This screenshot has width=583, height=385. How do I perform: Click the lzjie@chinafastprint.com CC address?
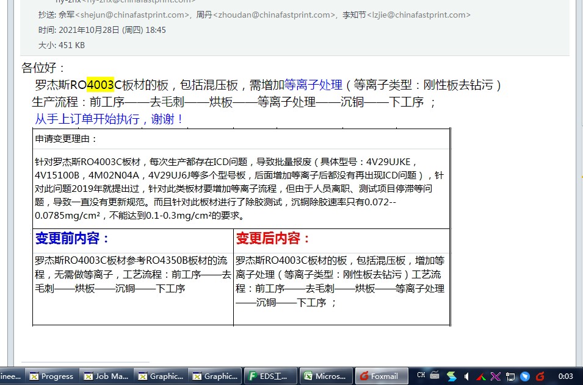point(419,15)
